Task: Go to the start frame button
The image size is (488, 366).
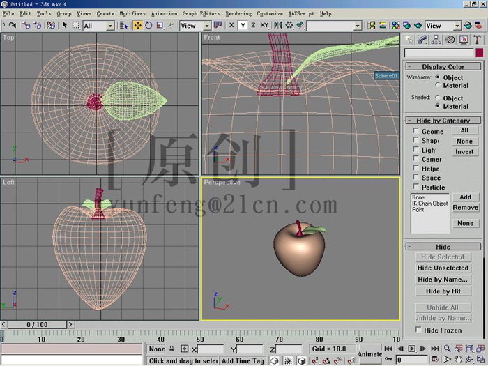Action: [x=388, y=349]
